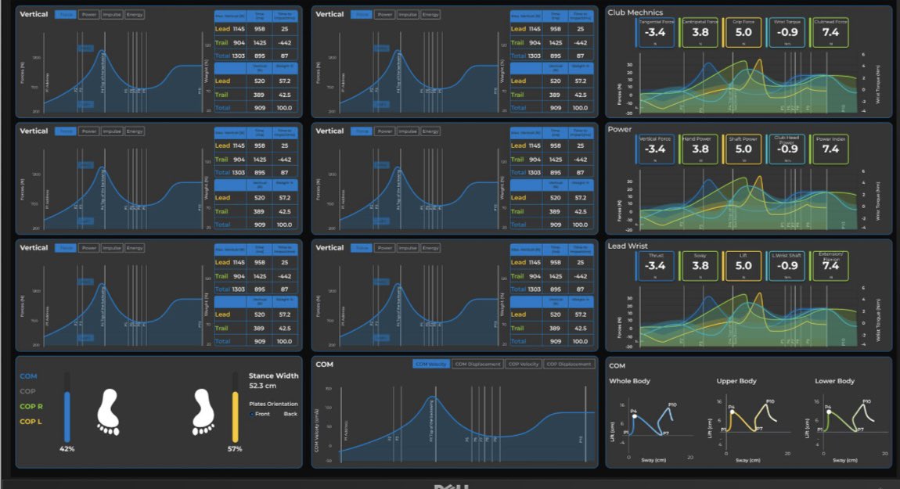Click the Extension/Flexion card
The width and height of the screenshot is (900, 489).
[830, 266]
